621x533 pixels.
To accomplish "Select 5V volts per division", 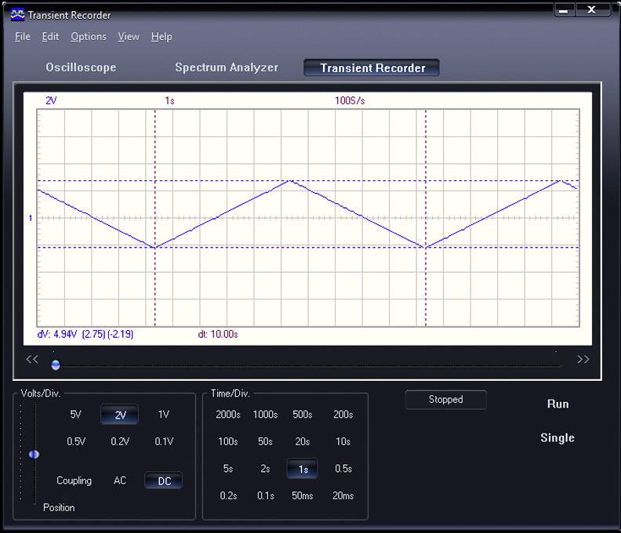I will [76, 415].
